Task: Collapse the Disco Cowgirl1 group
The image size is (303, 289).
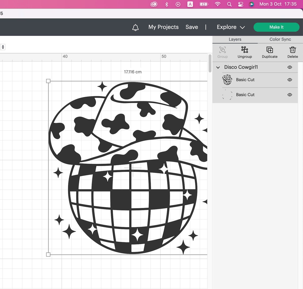Action: click(x=218, y=67)
